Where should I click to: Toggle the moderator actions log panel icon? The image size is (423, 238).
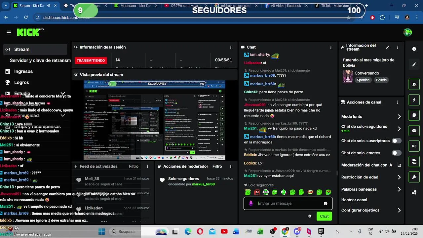(x=414, y=115)
